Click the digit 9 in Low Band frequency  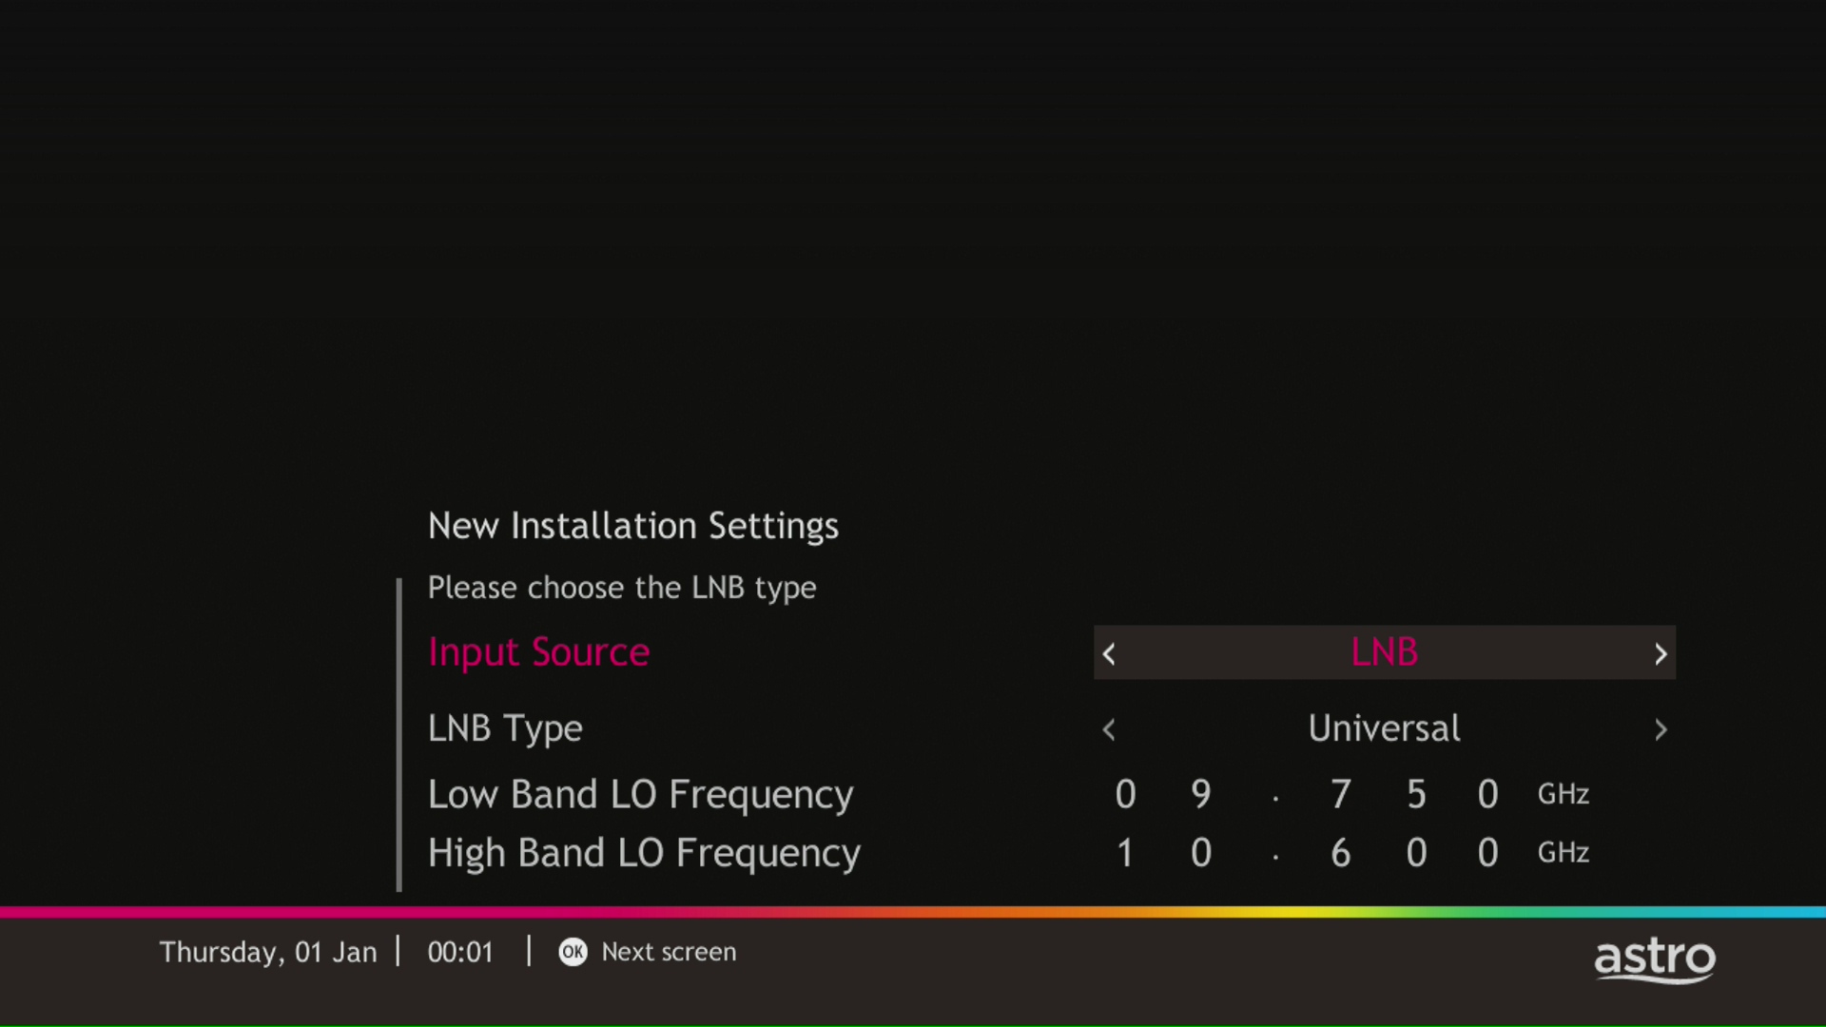[1201, 794]
